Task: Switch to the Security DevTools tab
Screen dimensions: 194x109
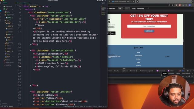Action: point(116,71)
